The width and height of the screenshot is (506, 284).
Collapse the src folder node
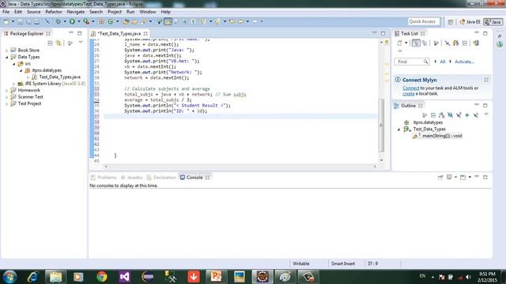14,64
